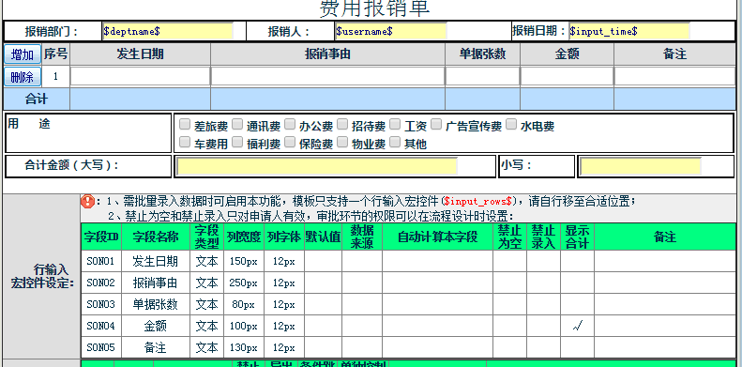Click the 报销日期 $input_time$ field
The image size is (742, 367).
coord(629,31)
